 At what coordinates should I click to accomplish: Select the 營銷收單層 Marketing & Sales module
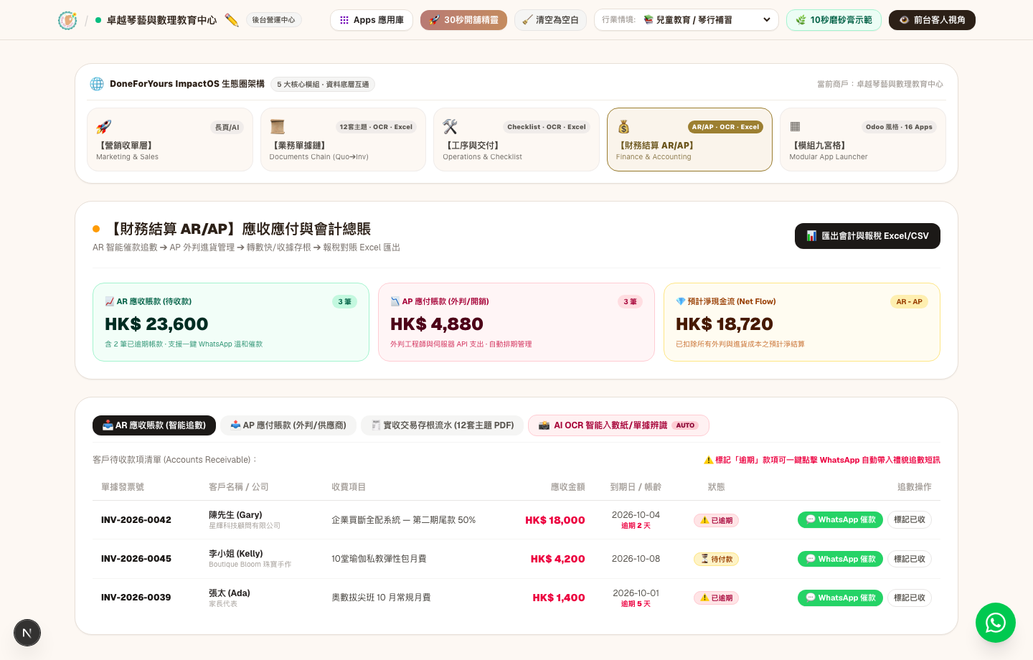click(x=170, y=140)
